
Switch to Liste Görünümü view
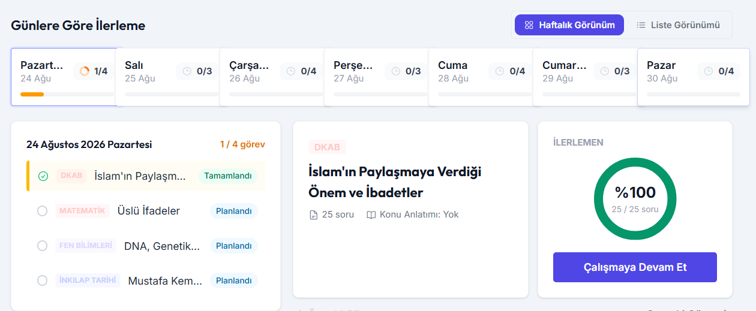678,25
